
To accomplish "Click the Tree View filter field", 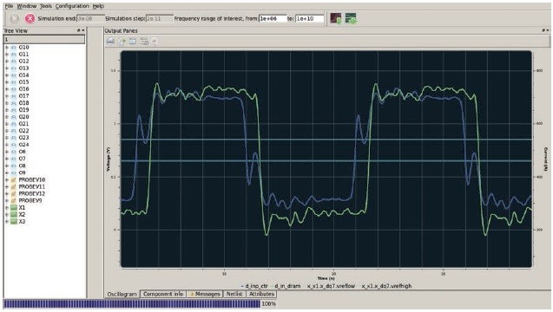I will coord(44,39).
